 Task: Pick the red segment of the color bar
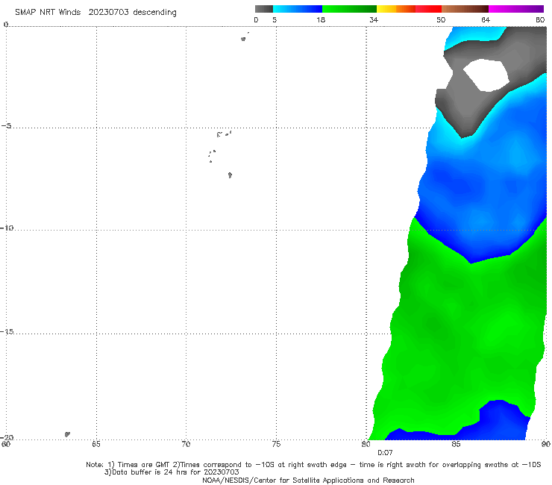[x=428, y=9]
